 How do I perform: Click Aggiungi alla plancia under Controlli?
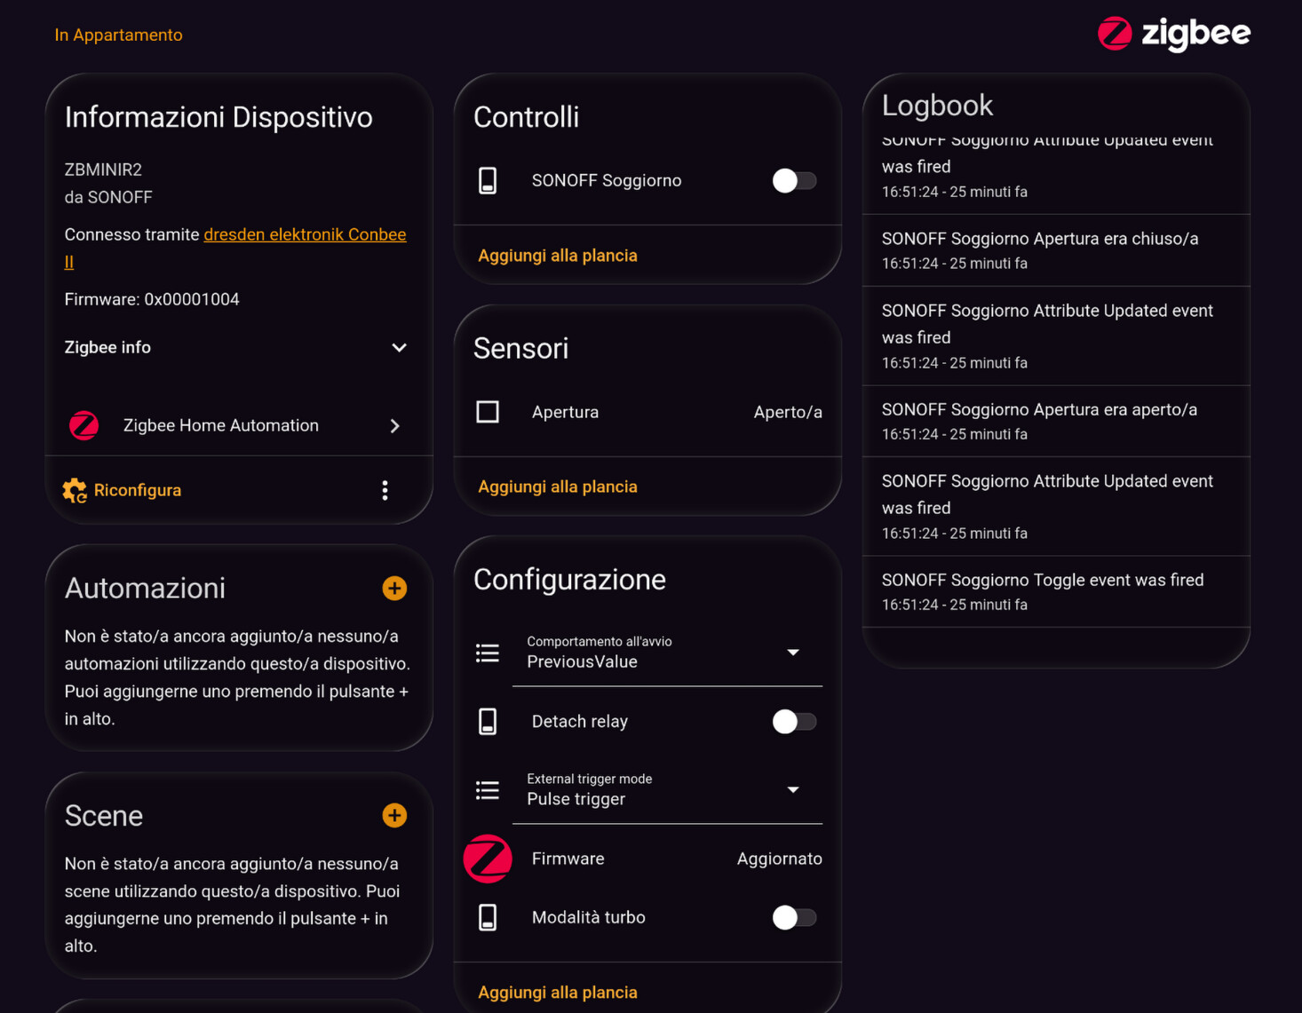point(558,256)
